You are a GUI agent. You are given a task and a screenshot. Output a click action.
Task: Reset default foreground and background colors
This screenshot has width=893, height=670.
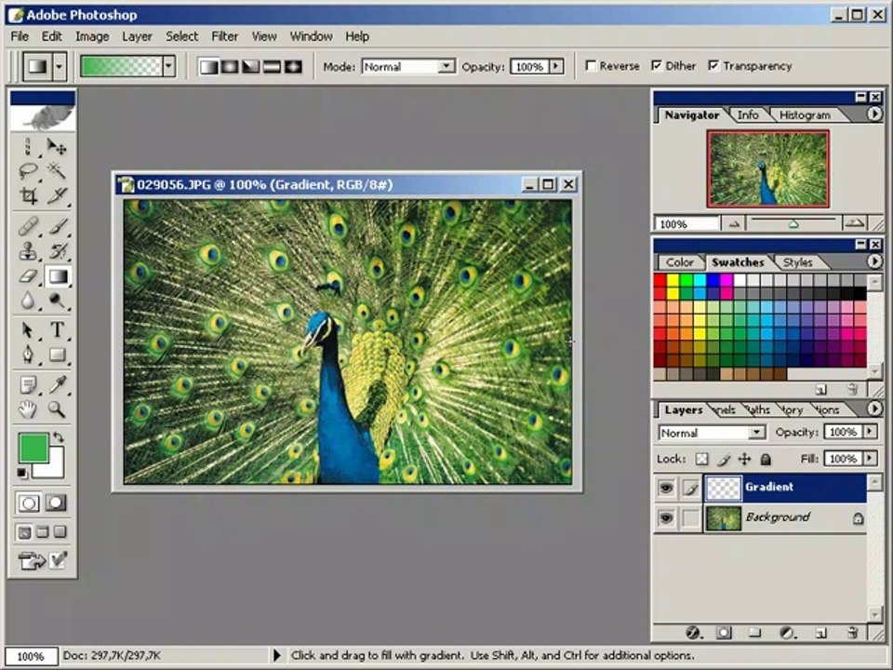pos(21,473)
